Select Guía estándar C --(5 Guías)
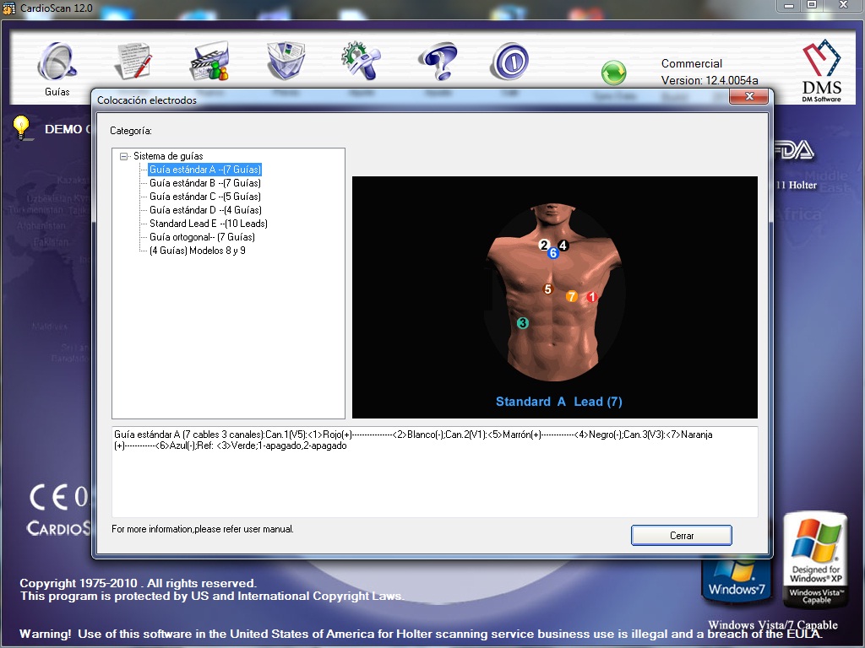The width and height of the screenshot is (865, 648). [x=204, y=197]
